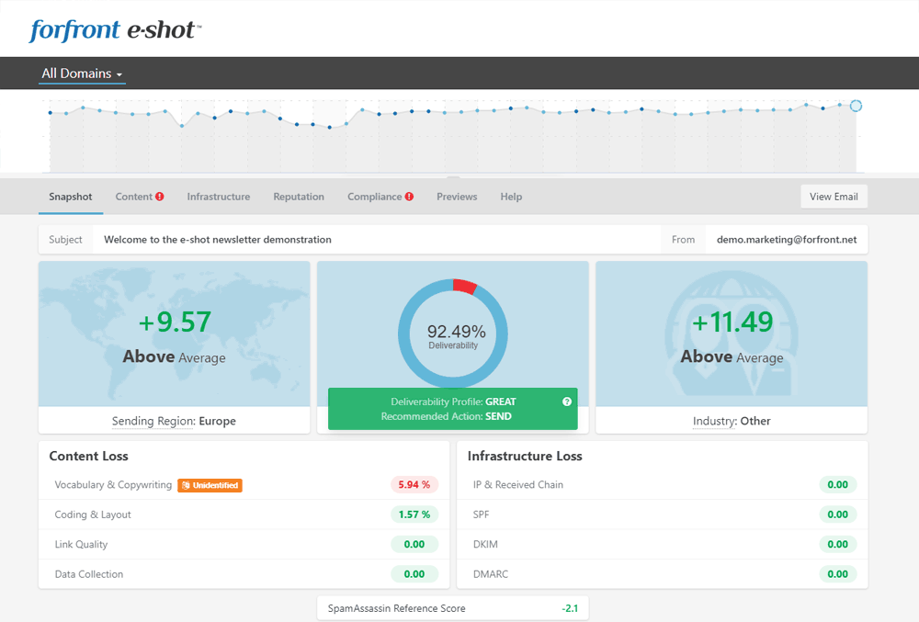Select the Help tab
Image resolution: width=919 pixels, height=622 pixels.
511,197
